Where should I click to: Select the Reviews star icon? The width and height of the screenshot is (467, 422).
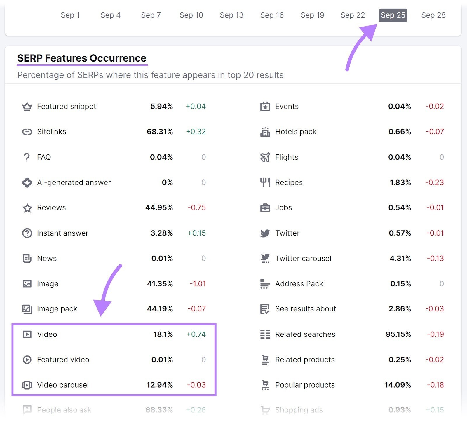coord(27,208)
